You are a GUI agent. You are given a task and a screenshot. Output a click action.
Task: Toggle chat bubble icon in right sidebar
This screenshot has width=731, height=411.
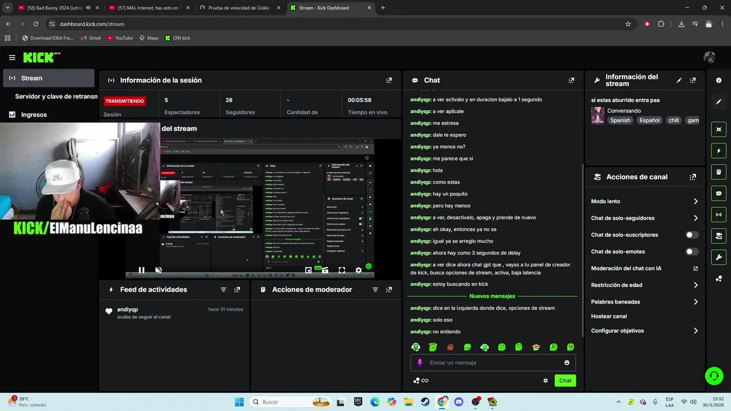[x=718, y=194]
